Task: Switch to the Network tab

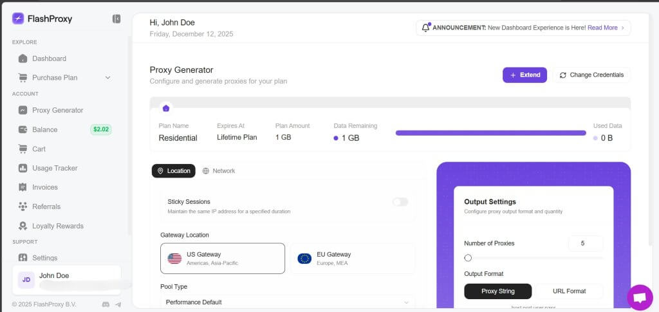Action: click(x=219, y=171)
